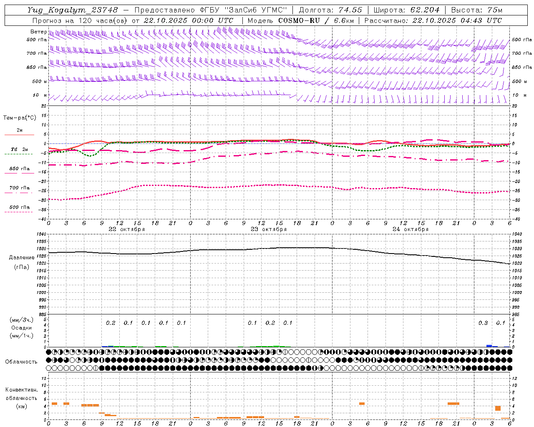
Task: Click the Конвективн. convective cloud label
Action: [x=21, y=390]
